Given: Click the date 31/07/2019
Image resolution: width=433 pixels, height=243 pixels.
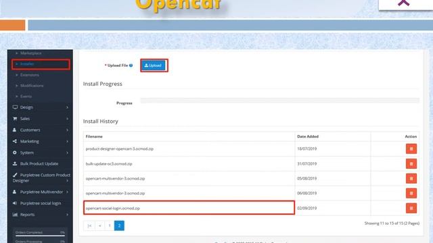Looking at the screenshot, I should pos(306,163).
